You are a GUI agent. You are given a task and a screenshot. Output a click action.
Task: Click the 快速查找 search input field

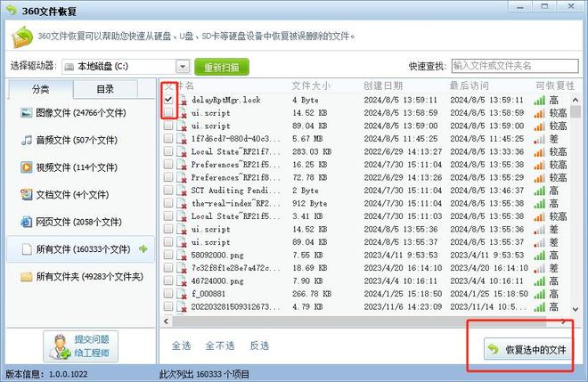(515, 66)
